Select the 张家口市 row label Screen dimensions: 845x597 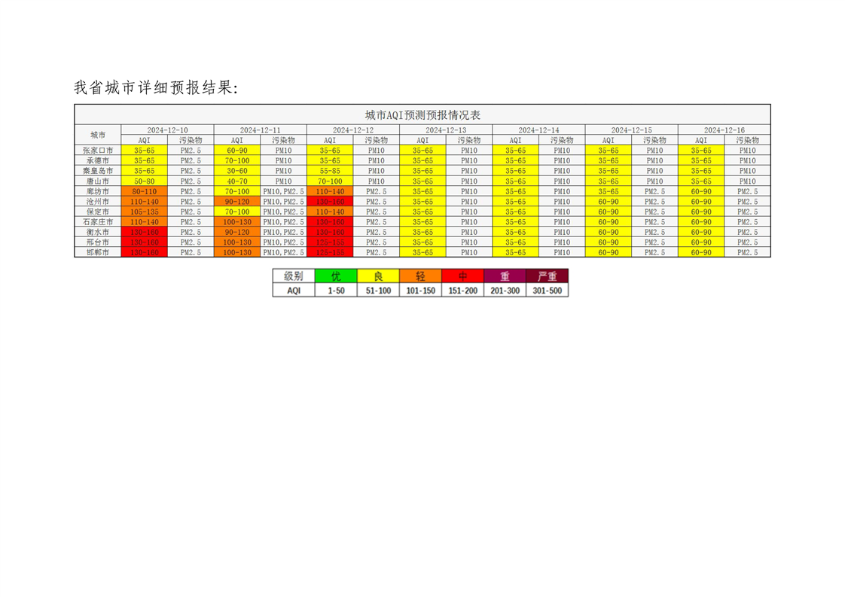tap(98, 151)
